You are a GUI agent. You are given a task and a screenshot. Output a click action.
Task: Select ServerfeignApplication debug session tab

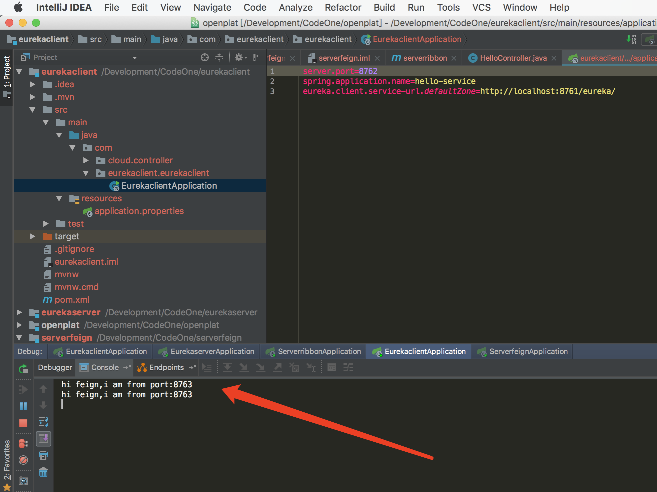click(523, 351)
